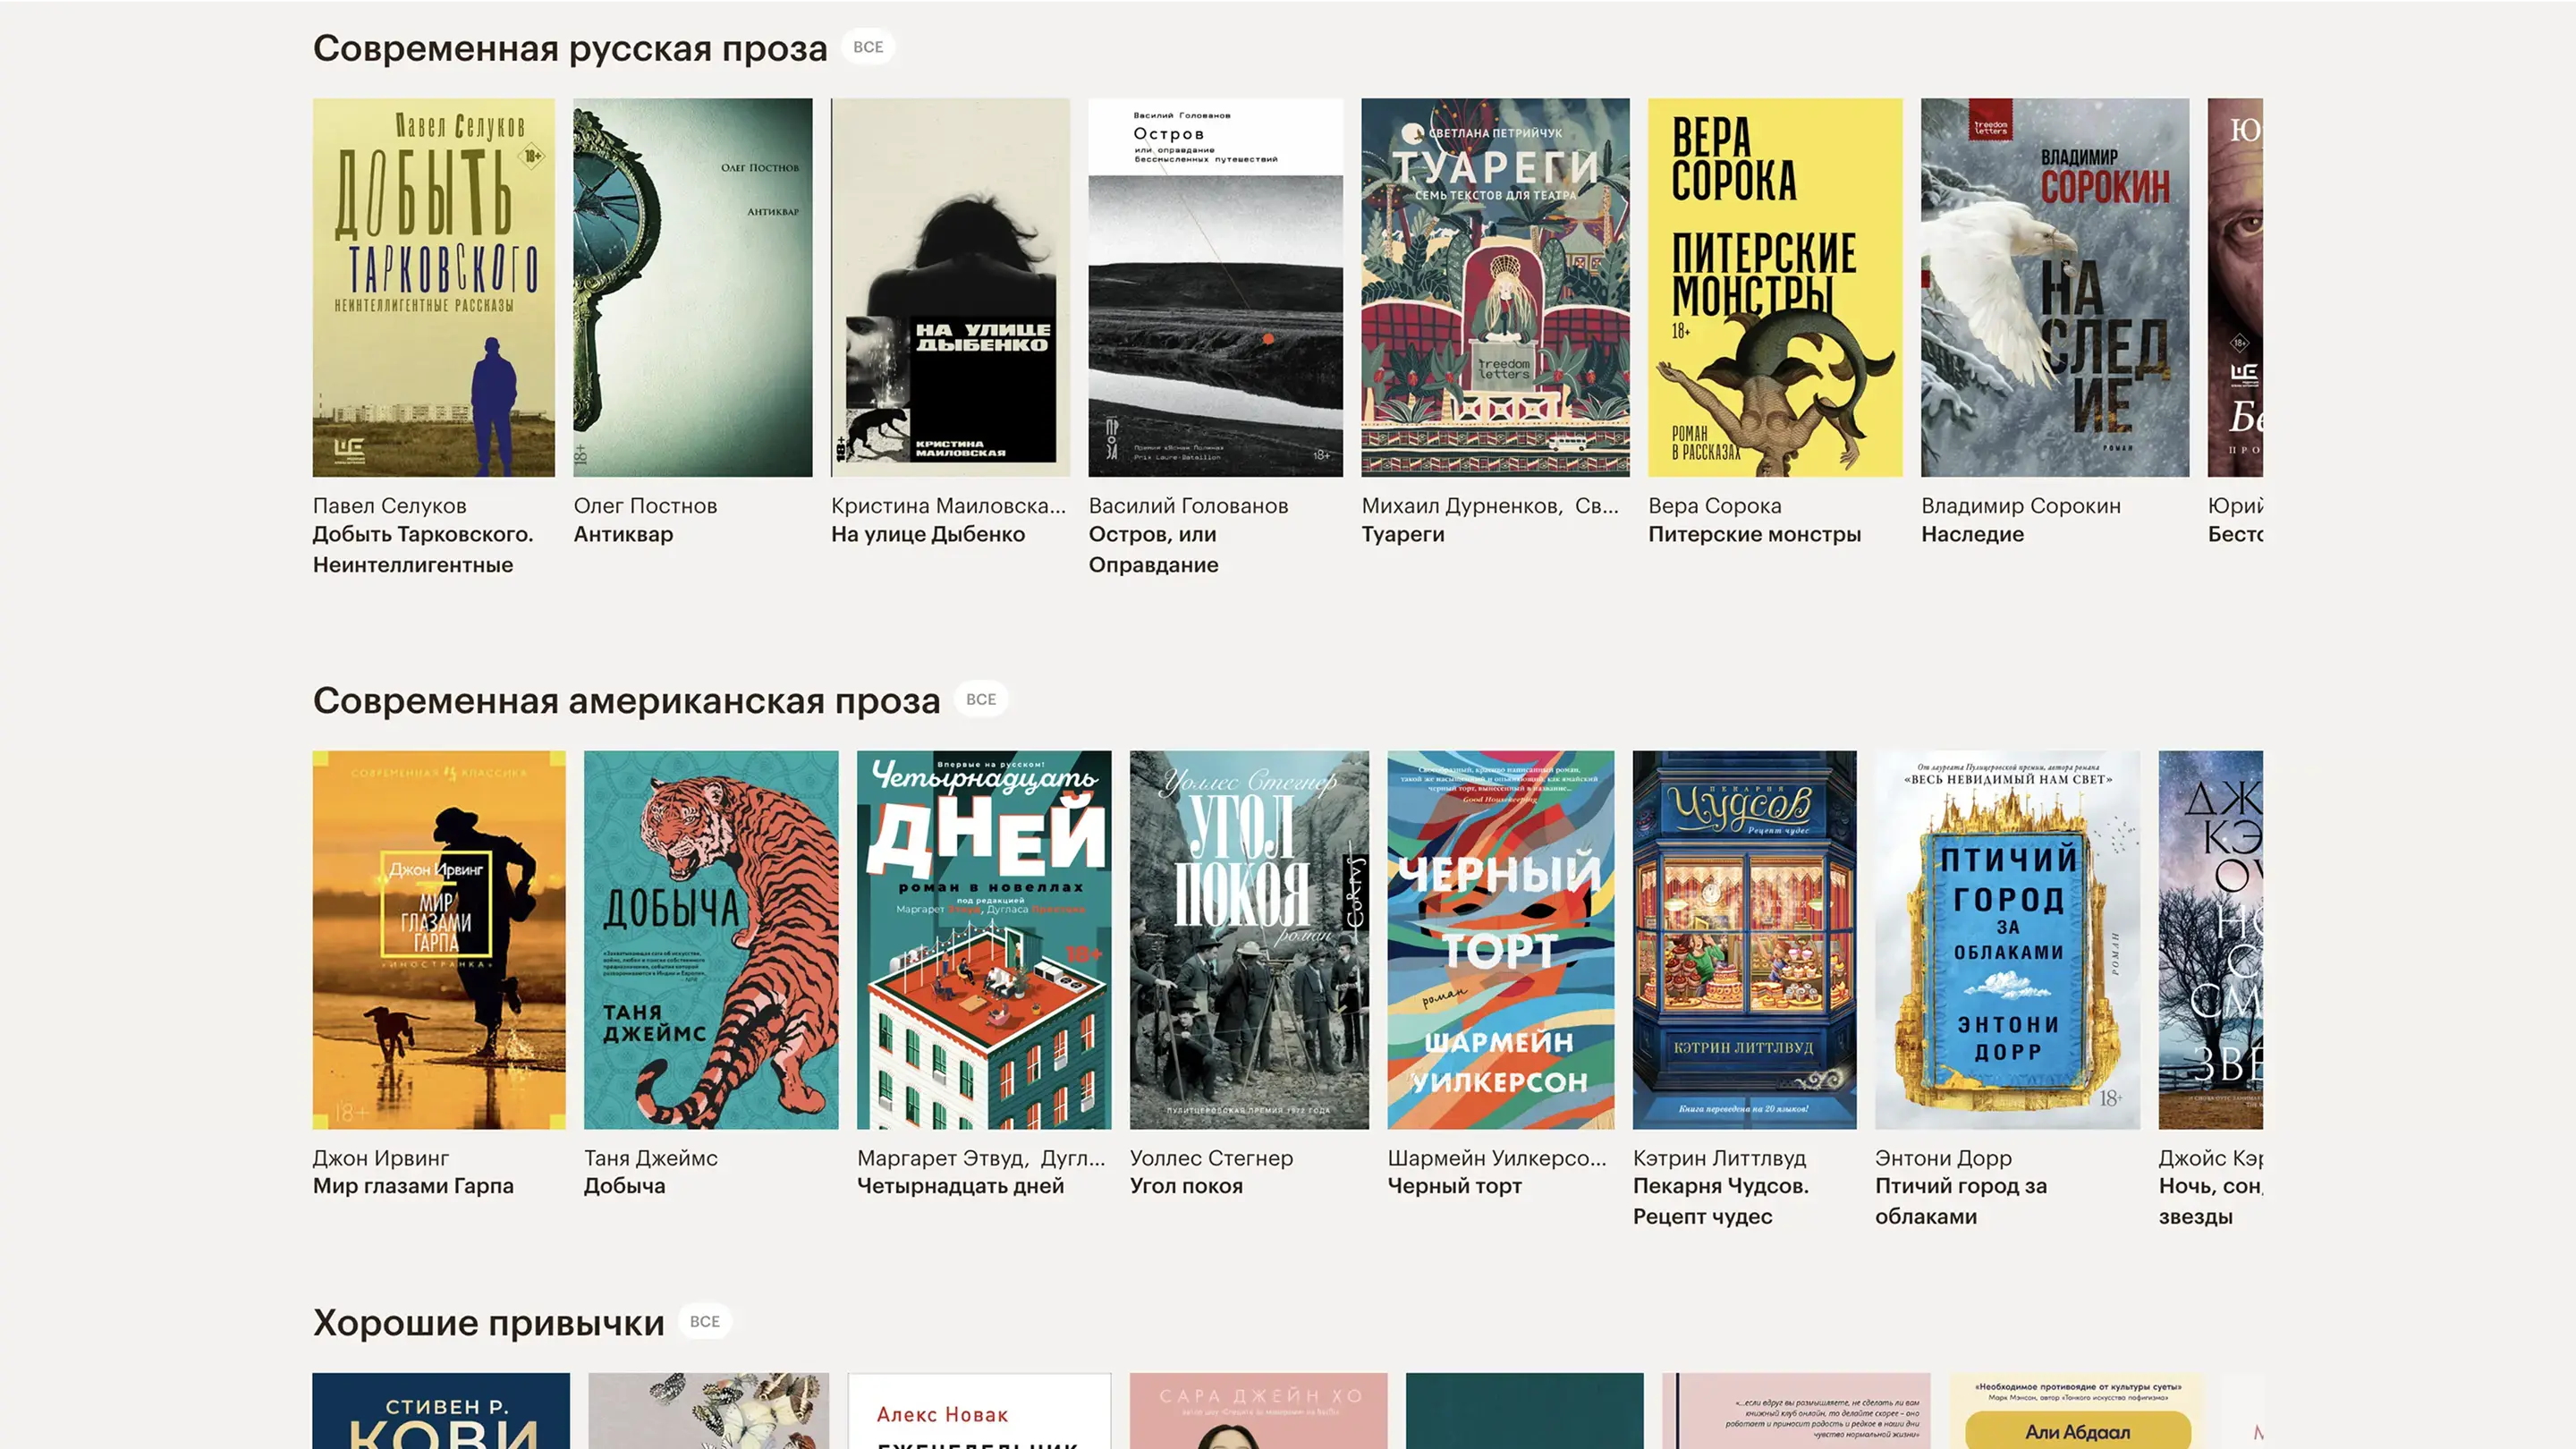Open the tiger cover of Добыча
Image resolution: width=2576 pixels, height=1449 pixels.
point(711,939)
